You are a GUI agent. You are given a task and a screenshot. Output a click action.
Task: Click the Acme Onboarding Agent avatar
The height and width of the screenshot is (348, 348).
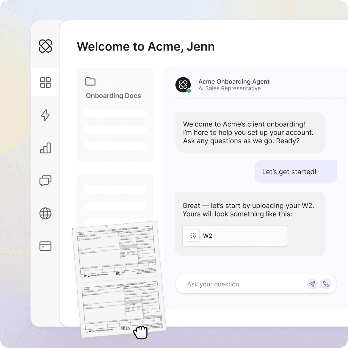click(x=183, y=84)
